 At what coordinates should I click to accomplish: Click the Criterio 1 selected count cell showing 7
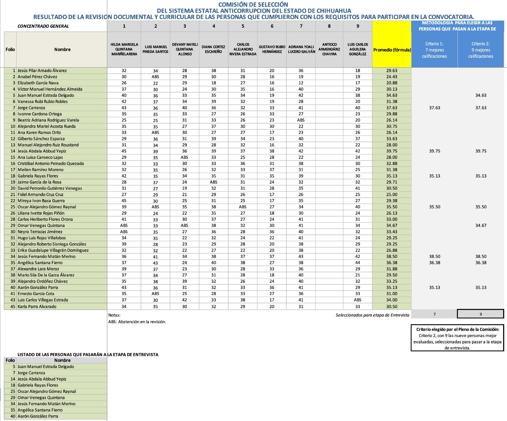(x=434, y=314)
